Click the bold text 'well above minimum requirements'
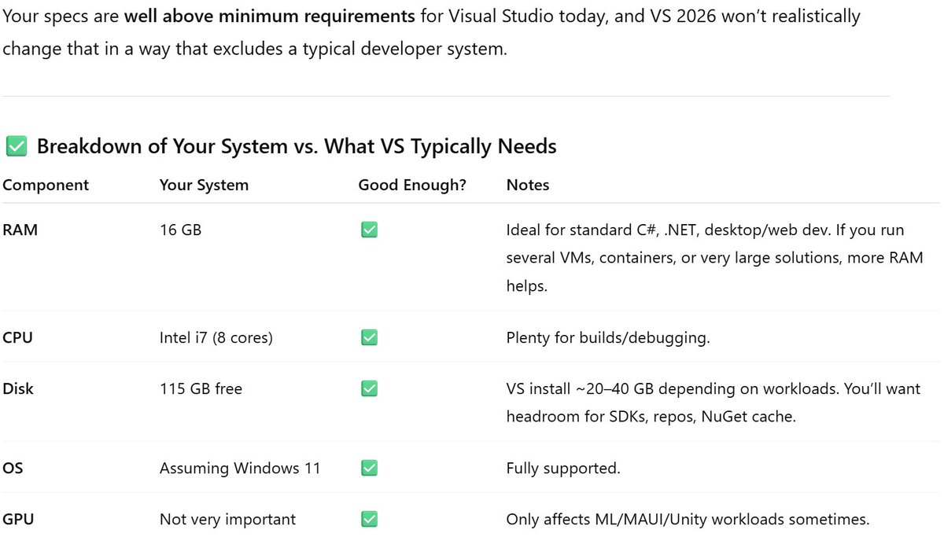 coord(269,16)
